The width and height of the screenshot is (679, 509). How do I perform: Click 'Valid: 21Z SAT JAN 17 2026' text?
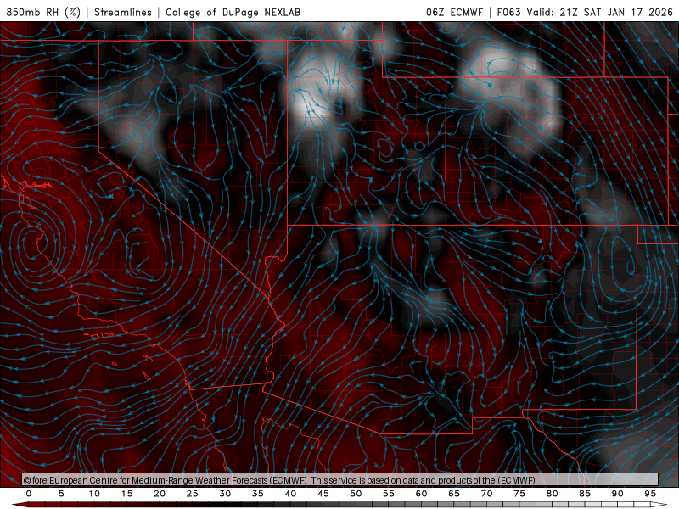pos(600,12)
